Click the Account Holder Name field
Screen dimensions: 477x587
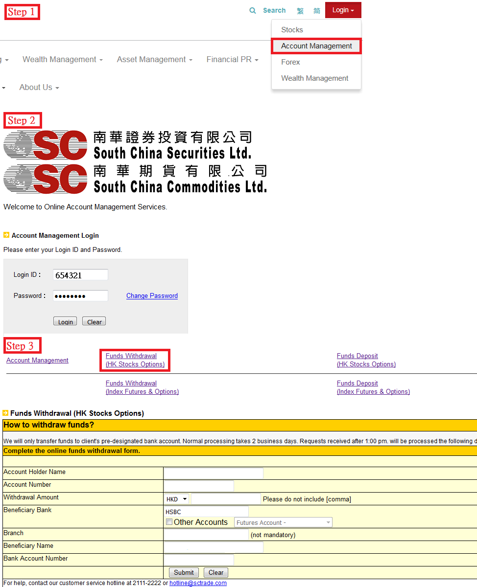(214, 473)
